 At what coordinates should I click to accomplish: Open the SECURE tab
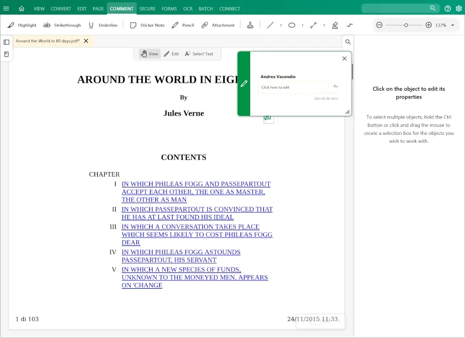[147, 8]
